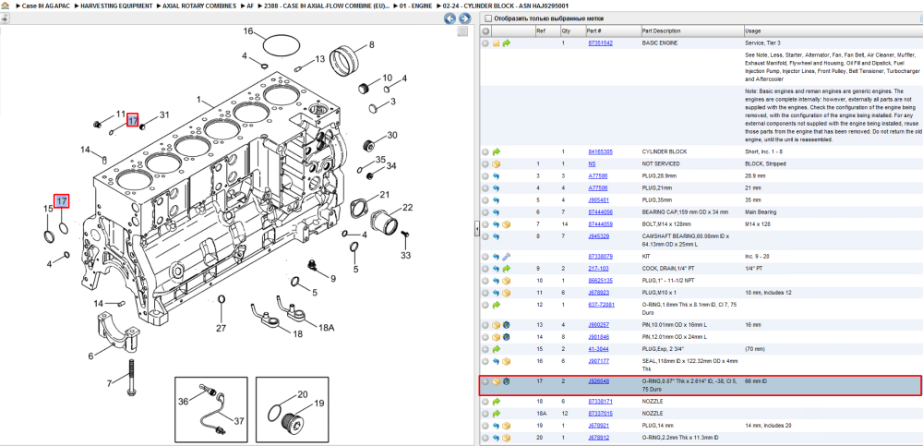Click the blue return arrow in the PLUG,35mm row
This screenshot has height=446, width=923.
pyautogui.click(x=497, y=199)
